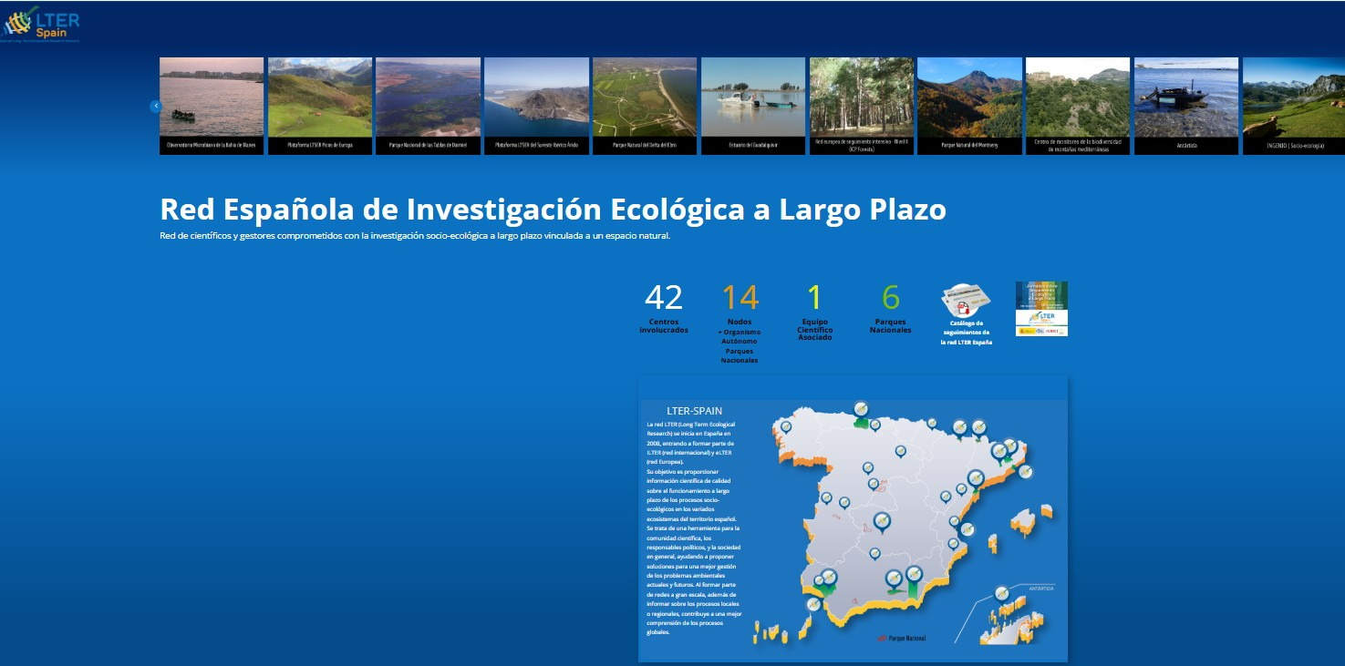Open the Catálogo de seguimientos document icon
1345x666 pixels.
[x=966, y=302]
